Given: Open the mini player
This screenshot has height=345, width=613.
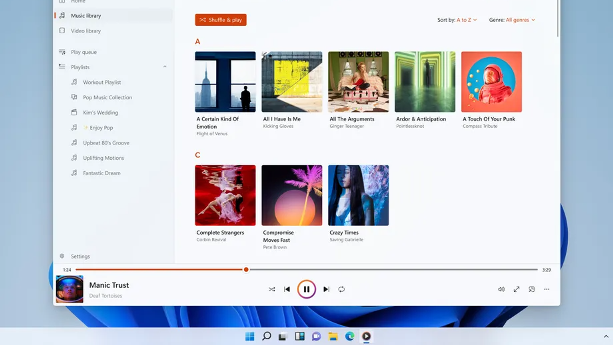Looking at the screenshot, I should coord(532,289).
